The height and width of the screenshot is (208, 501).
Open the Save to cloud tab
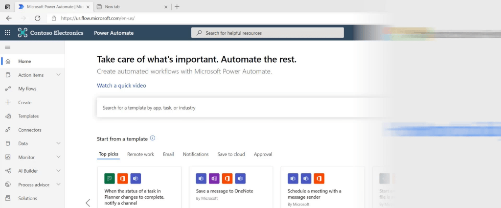231,154
